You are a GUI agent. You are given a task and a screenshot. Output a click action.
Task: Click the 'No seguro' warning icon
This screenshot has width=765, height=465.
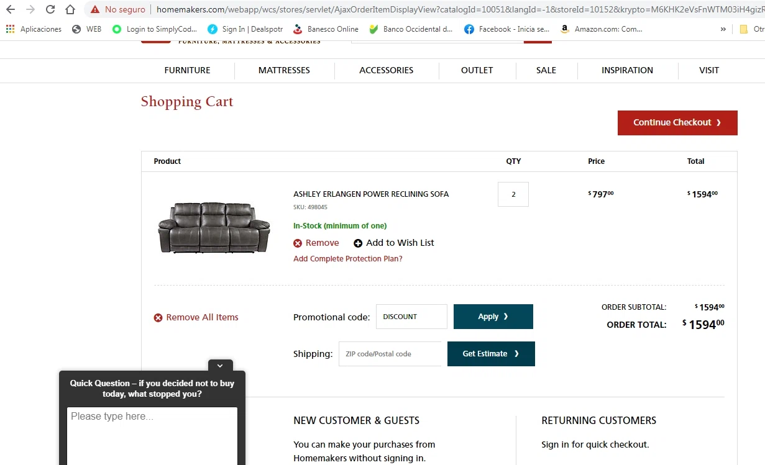click(94, 9)
